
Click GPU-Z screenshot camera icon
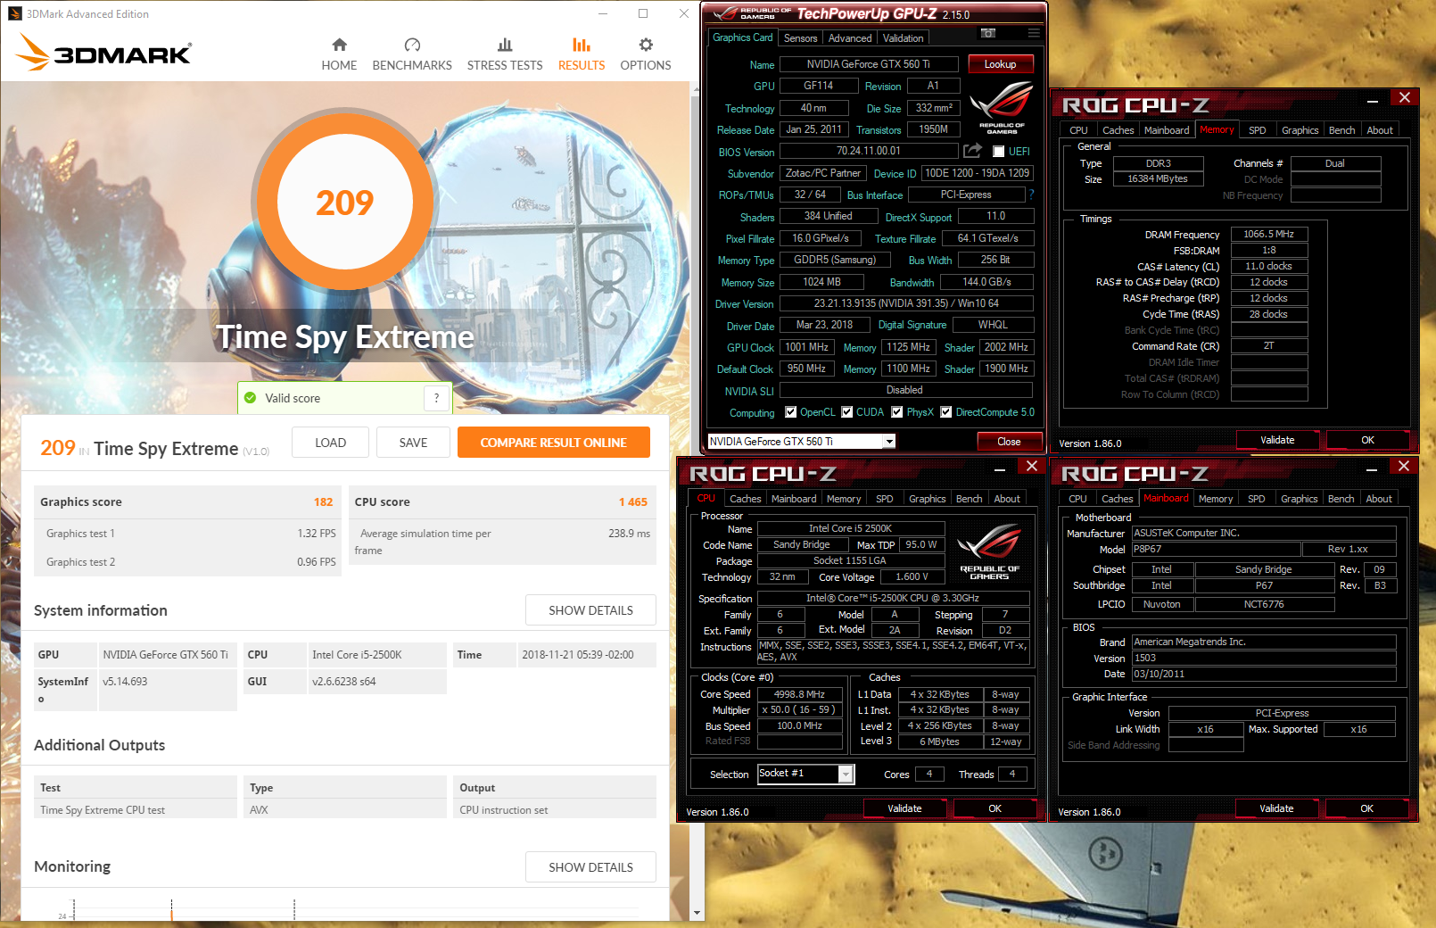pyautogui.click(x=988, y=33)
